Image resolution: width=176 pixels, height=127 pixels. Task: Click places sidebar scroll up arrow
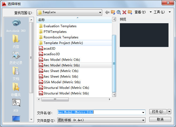(x=31, y=20)
